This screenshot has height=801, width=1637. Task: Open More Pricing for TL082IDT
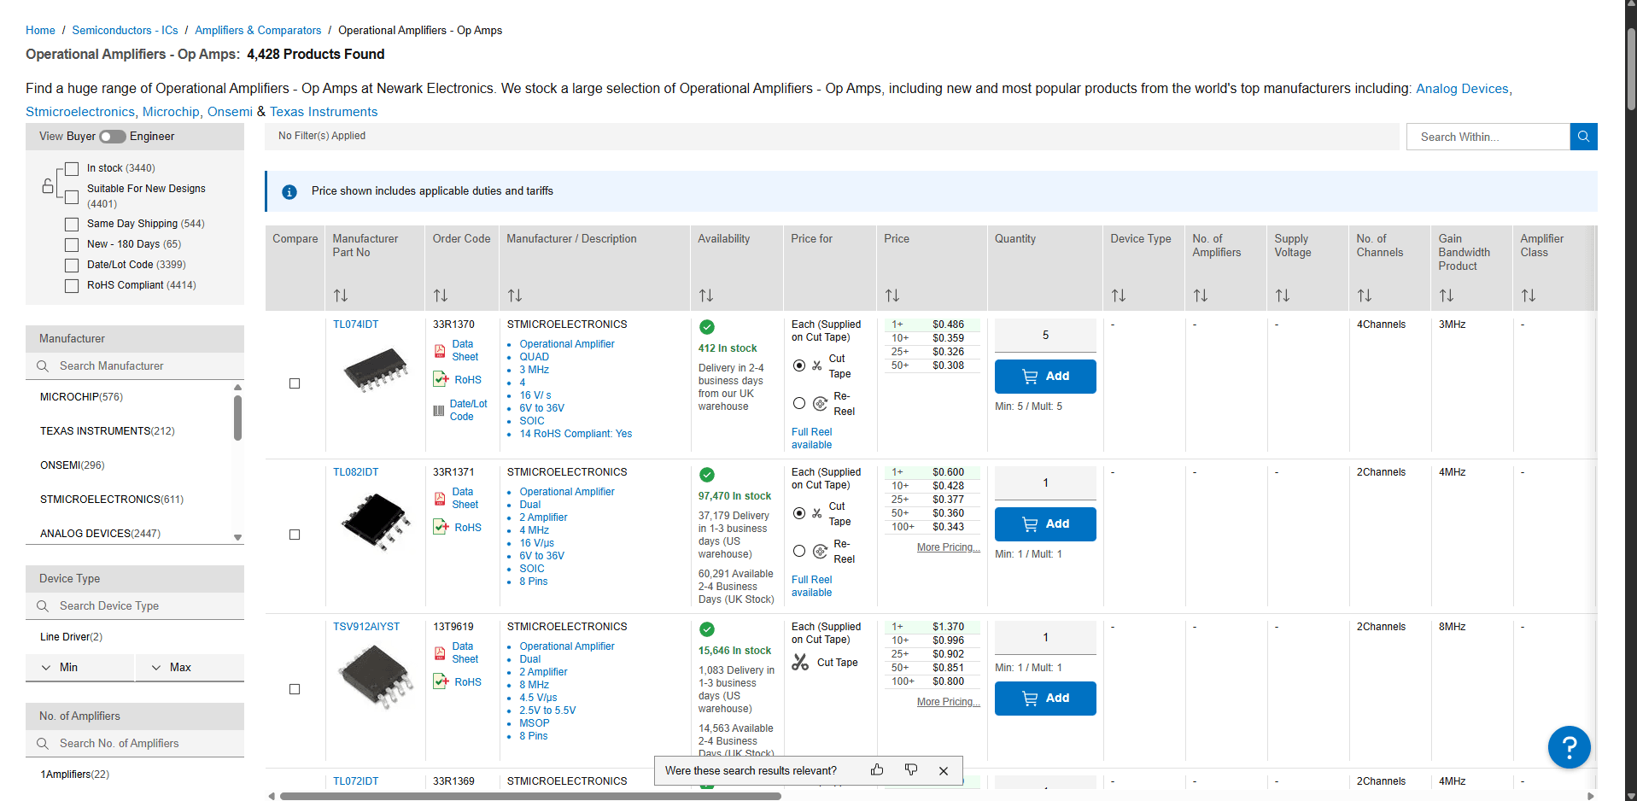[x=948, y=547]
